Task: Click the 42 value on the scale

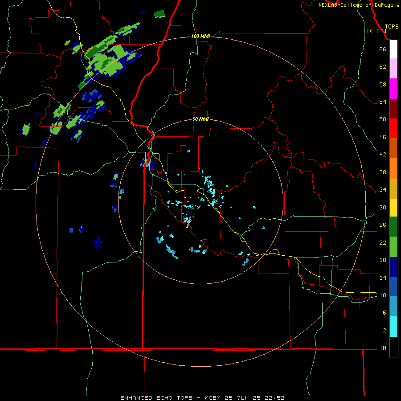Action: point(383,155)
